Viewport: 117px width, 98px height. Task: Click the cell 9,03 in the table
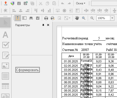click(x=99, y=61)
